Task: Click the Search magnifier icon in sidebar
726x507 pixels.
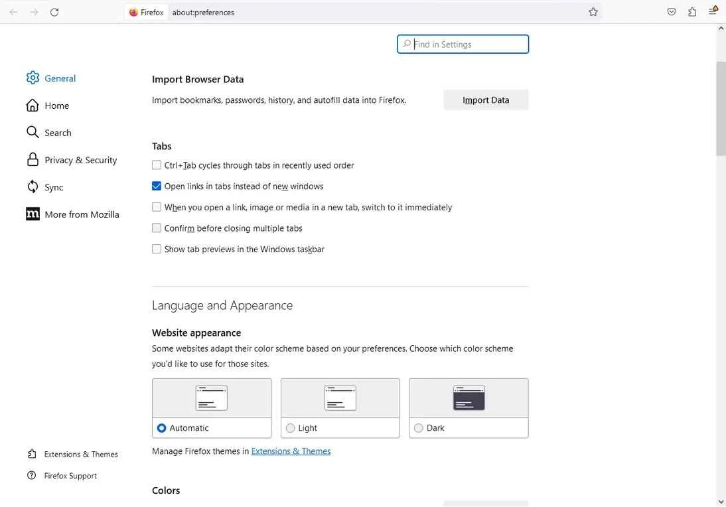Action: pyautogui.click(x=33, y=133)
